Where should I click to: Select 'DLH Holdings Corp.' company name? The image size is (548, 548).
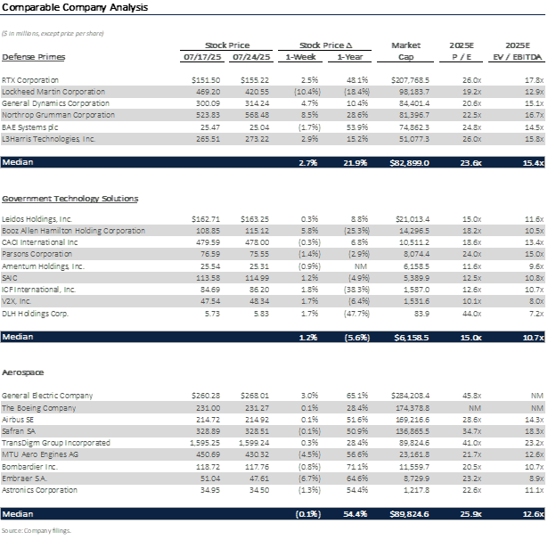click(35, 314)
